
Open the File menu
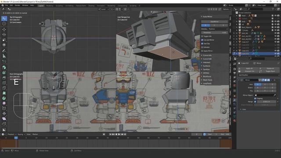pyautogui.click(x=7, y=6)
